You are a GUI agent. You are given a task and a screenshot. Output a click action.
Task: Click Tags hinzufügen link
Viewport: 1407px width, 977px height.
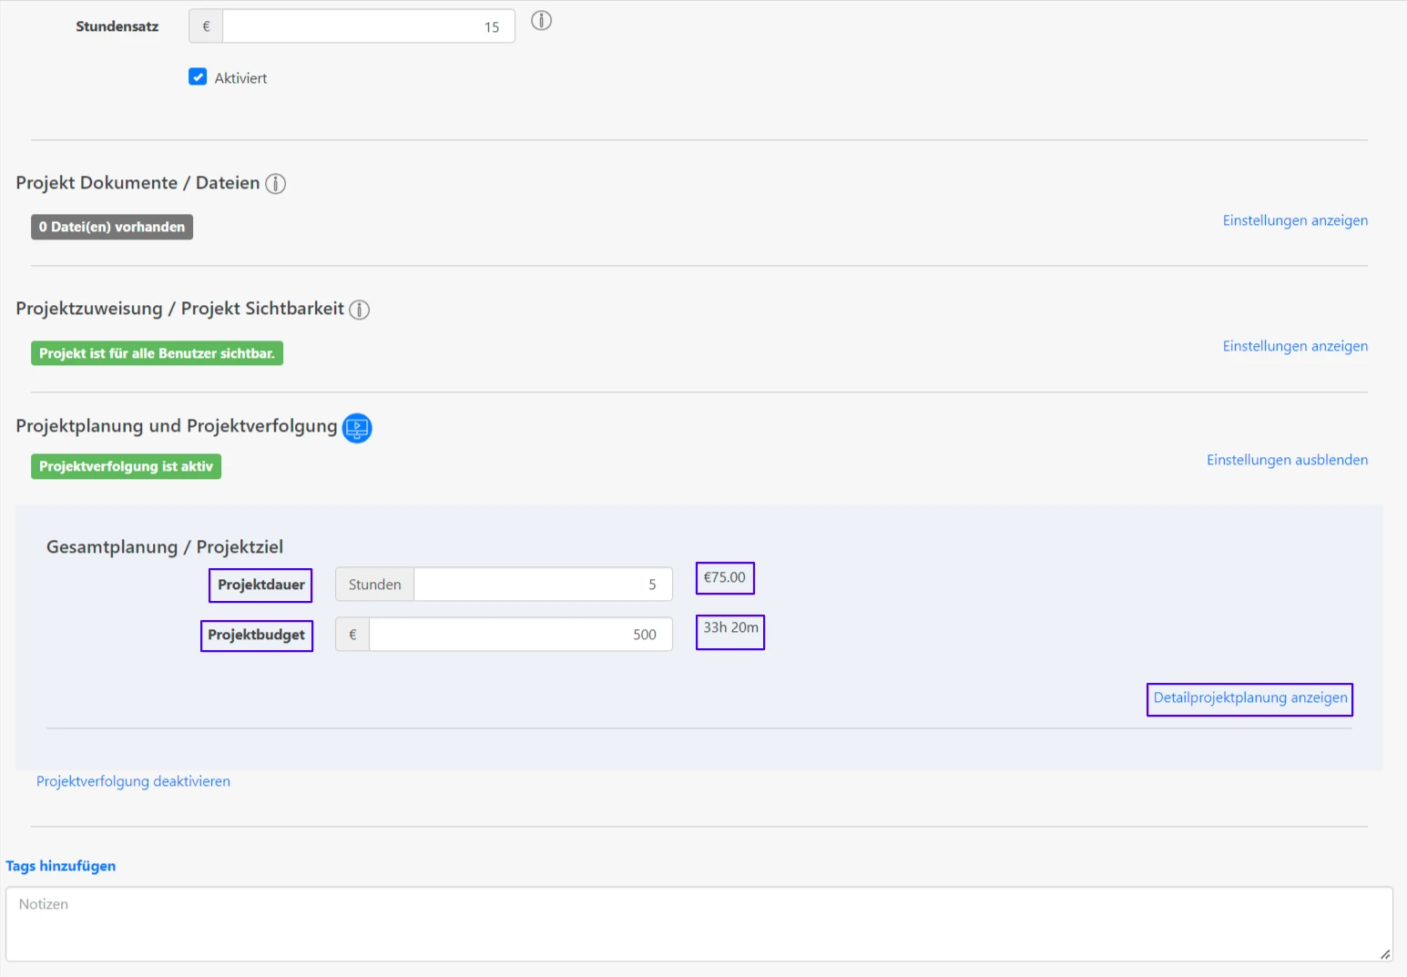61,866
